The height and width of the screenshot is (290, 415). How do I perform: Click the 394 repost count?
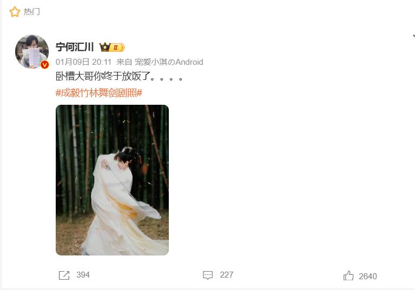tap(83, 275)
